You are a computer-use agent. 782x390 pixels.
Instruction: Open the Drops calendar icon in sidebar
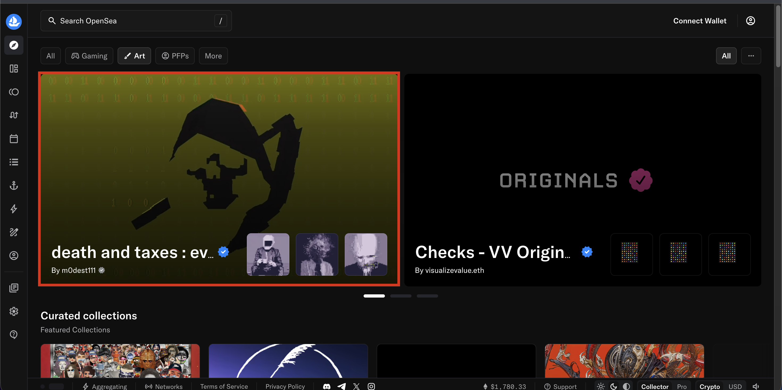[14, 139]
